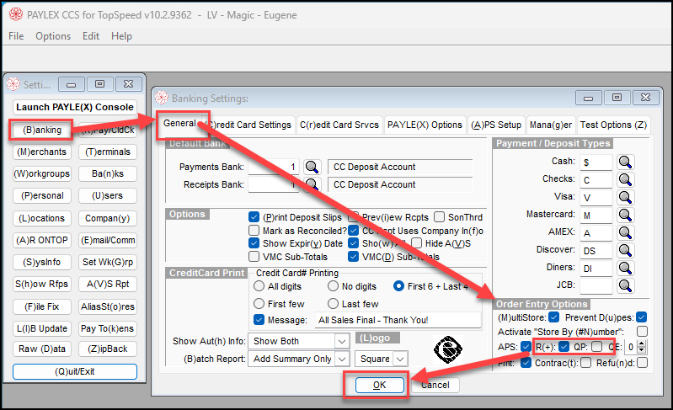Open the Options menu

coord(53,36)
